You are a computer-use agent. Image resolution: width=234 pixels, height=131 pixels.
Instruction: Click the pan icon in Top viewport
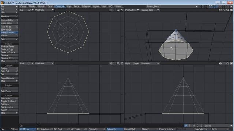click(x=111, y=10)
